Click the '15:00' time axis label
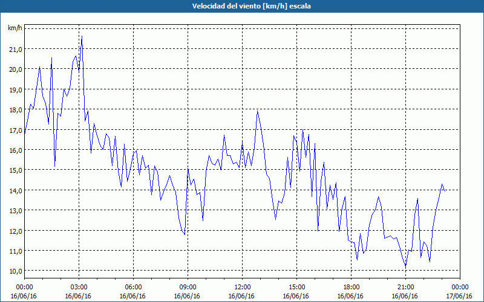The image size is (484, 302). [296, 288]
